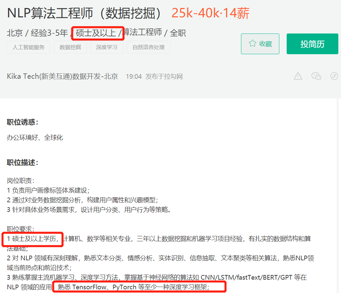
Task: Select the 数据挖掘 tag
Action: click(x=70, y=47)
